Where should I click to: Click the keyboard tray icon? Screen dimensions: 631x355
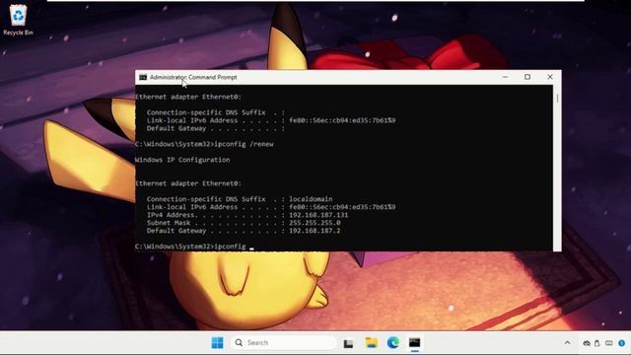coord(609,343)
